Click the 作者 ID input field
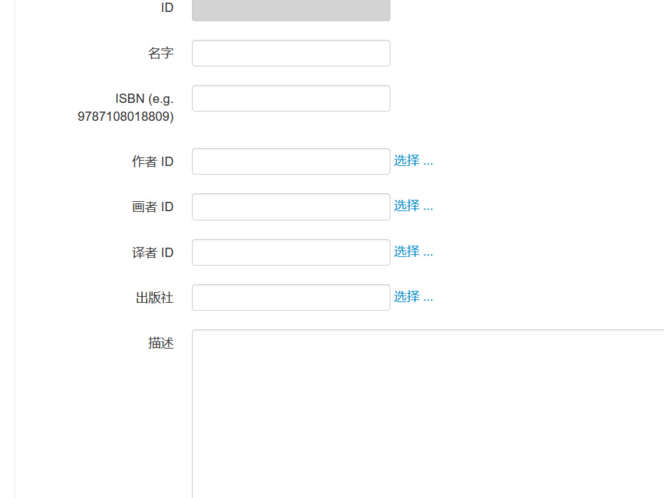Viewport: 664px width, 498px height. pos(290,161)
